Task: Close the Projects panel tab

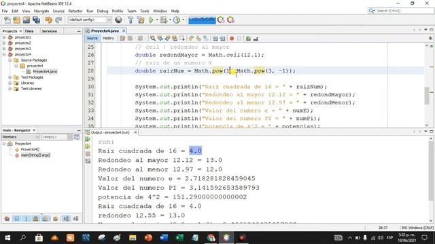Action: 20,31
